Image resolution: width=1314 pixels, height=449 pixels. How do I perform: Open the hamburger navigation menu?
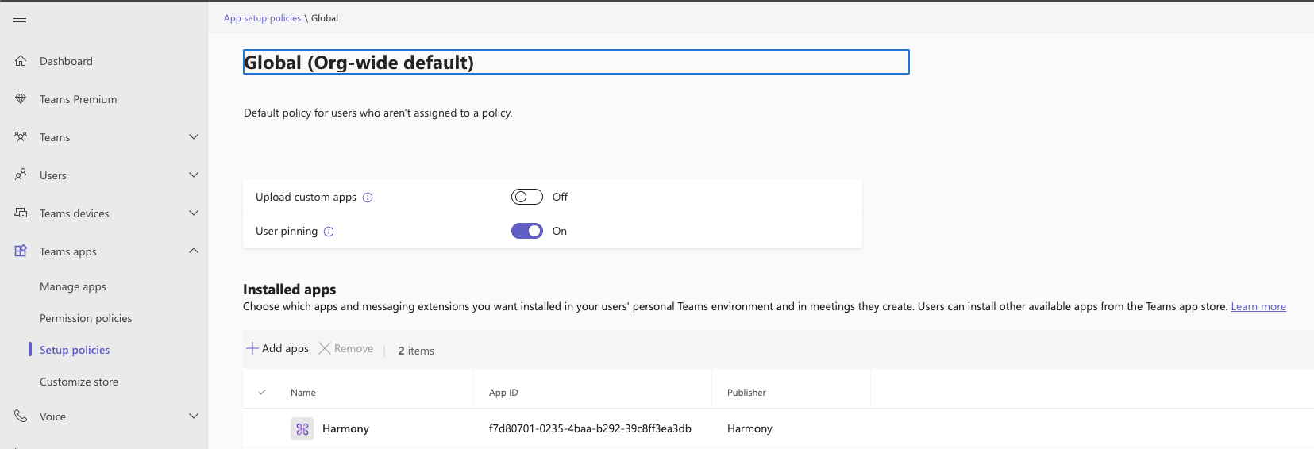click(20, 22)
